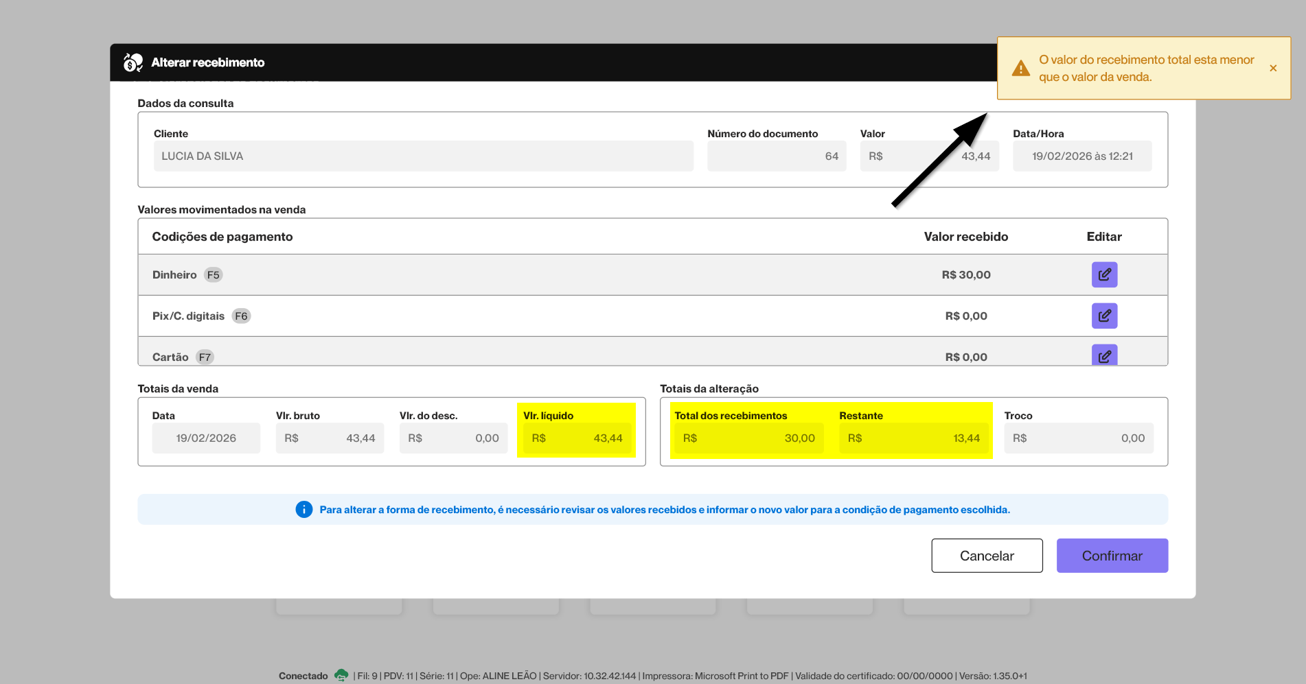Edit the Dinheiro payment value

1104,274
